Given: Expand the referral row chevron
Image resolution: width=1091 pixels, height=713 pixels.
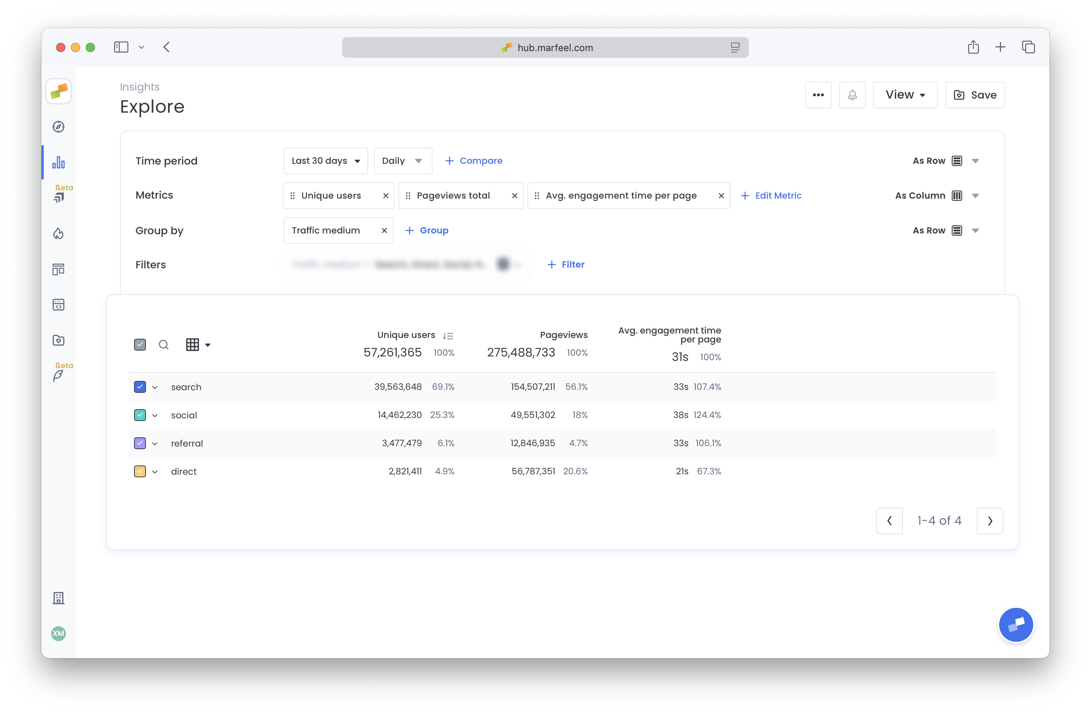Looking at the screenshot, I should (x=155, y=444).
